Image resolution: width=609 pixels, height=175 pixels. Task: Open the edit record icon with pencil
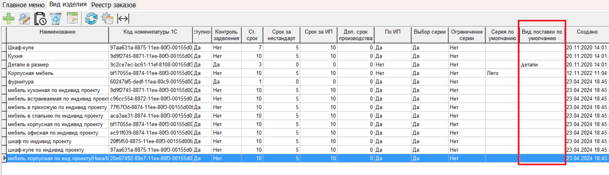coord(24,19)
